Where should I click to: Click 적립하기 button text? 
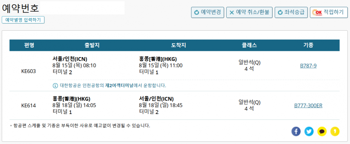pos(333,12)
